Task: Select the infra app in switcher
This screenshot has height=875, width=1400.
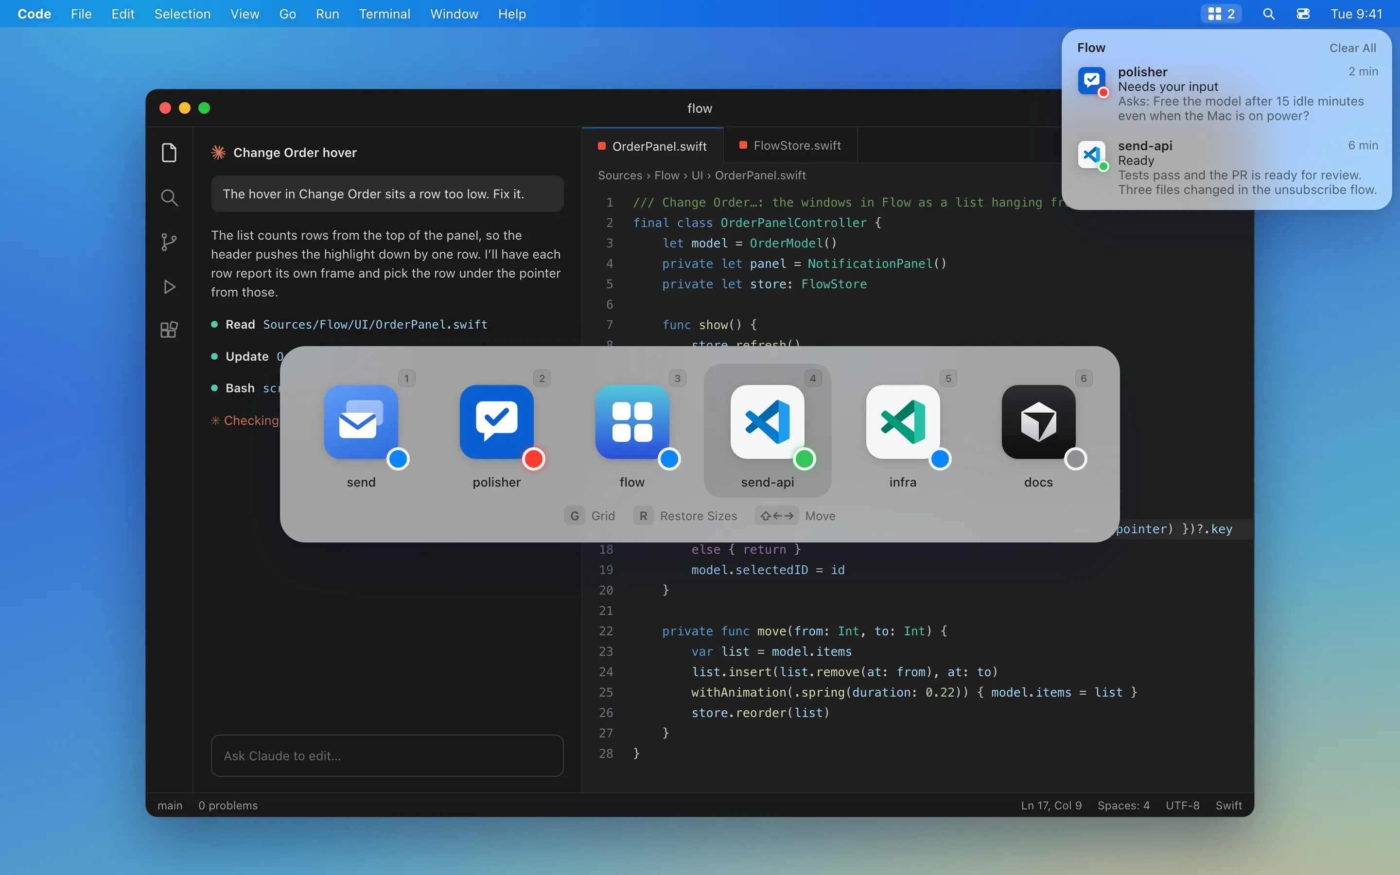Action: (903, 431)
